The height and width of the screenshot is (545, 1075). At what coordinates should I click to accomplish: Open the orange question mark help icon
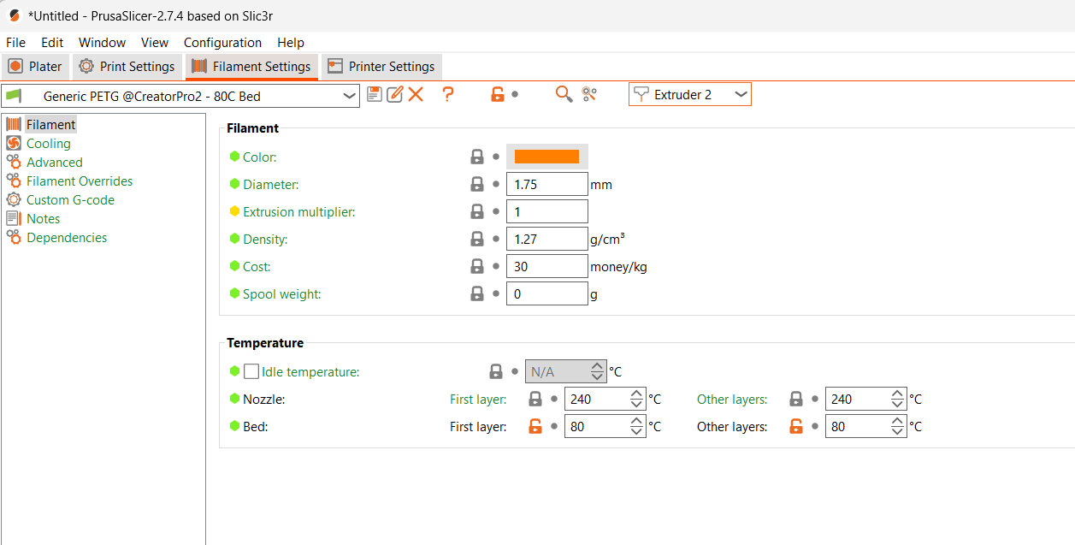point(447,94)
